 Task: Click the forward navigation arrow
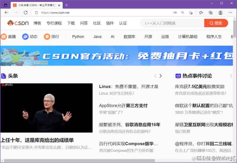16,12
